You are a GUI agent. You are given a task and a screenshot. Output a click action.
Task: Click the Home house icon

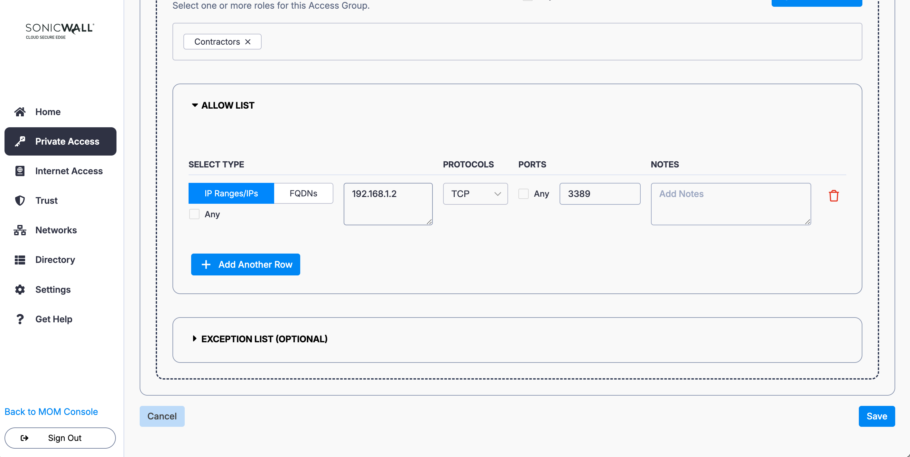tap(20, 112)
